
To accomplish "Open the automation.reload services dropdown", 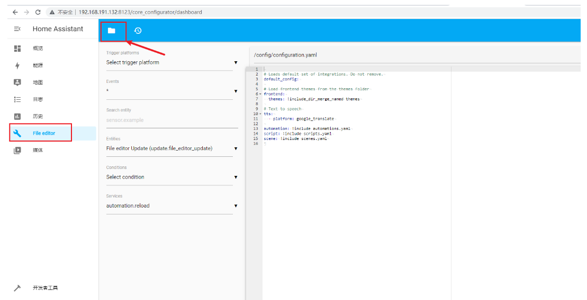I will pos(172,206).
